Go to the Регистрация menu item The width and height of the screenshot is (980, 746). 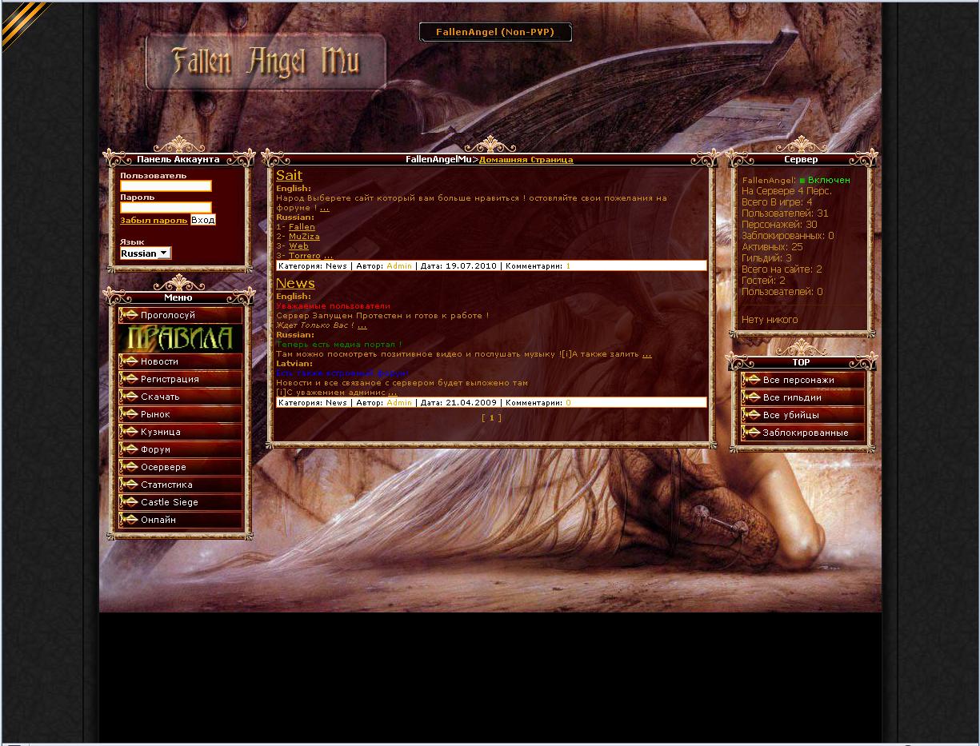tap(180, 379)
